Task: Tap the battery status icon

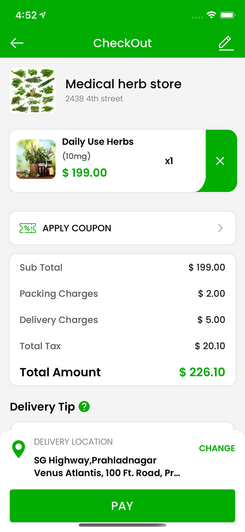Action: point(227,15)
